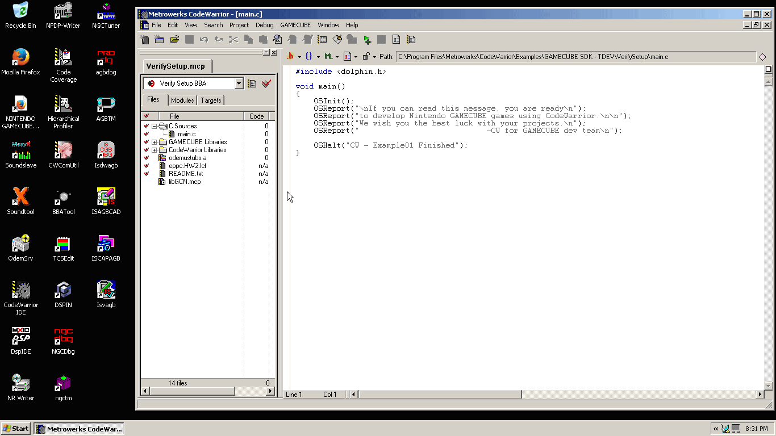Click the Path text field
Screen dimensions: 776x436
coord(575,57)
